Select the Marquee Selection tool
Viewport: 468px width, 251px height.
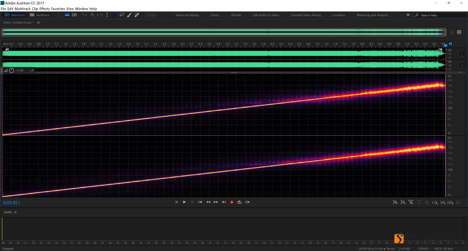pos(115,15)
